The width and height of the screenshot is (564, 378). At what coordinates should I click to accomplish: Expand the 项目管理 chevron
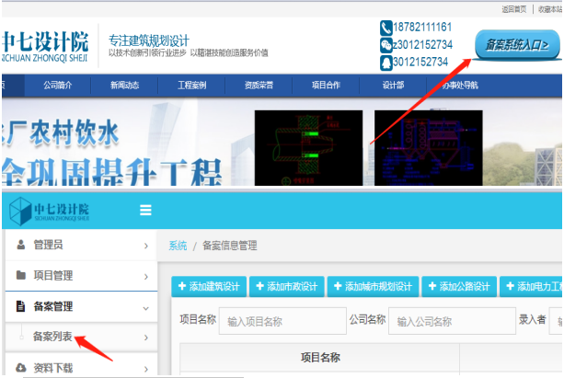[x=145, y=277]
